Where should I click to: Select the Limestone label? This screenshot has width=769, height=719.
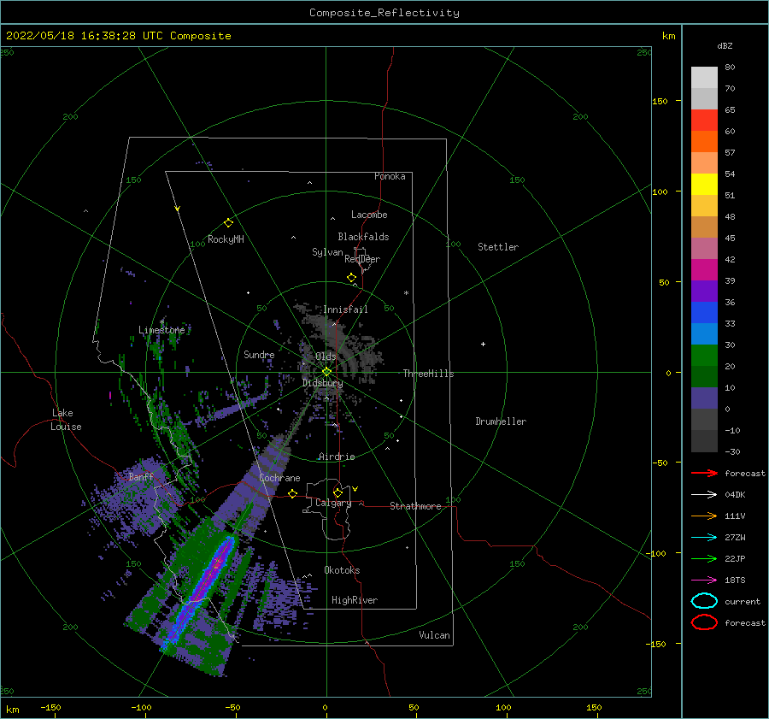[161, 330]
